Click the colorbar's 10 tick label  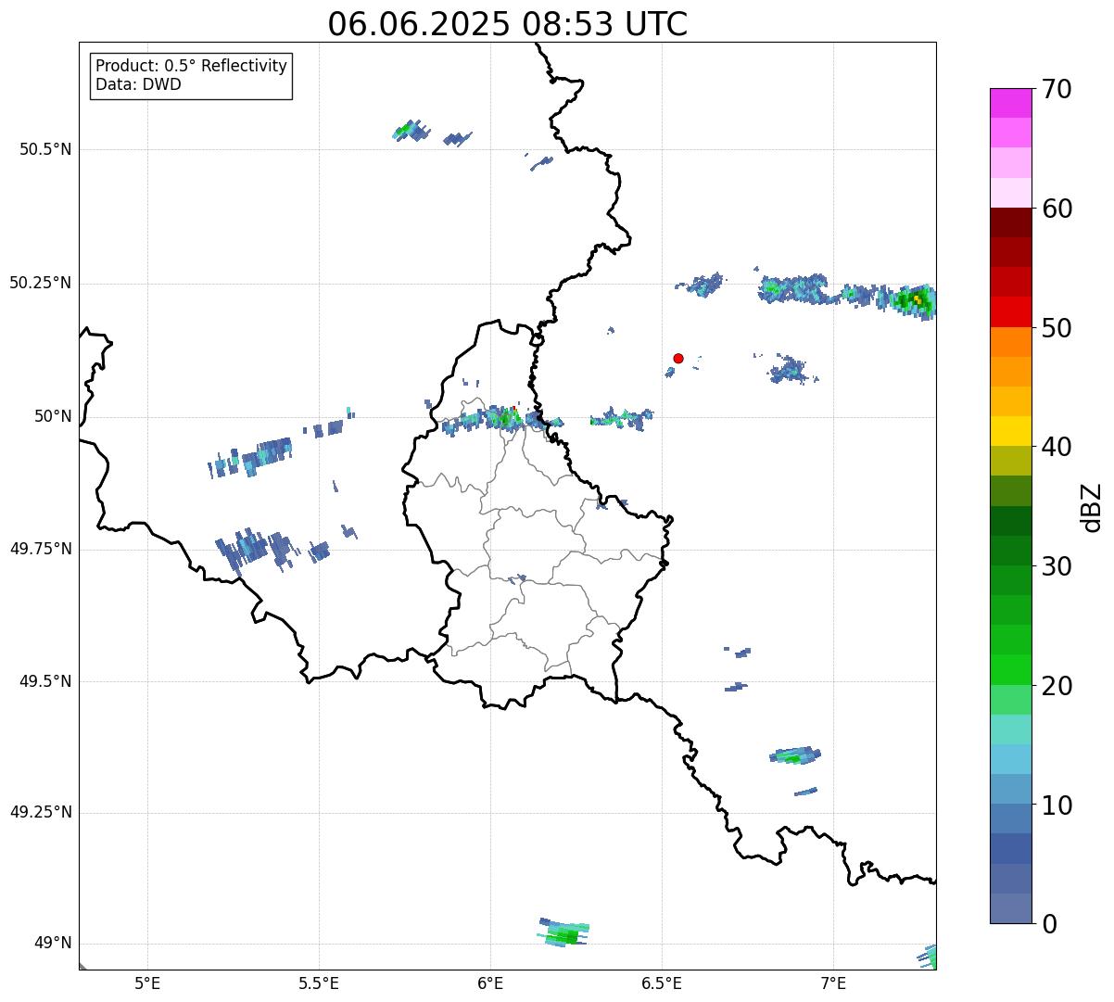pyautogui.click(x=1057, y=805)
